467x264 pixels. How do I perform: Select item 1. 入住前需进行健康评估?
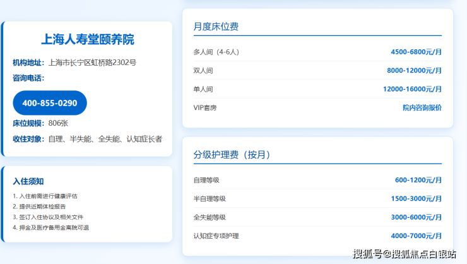45,196
